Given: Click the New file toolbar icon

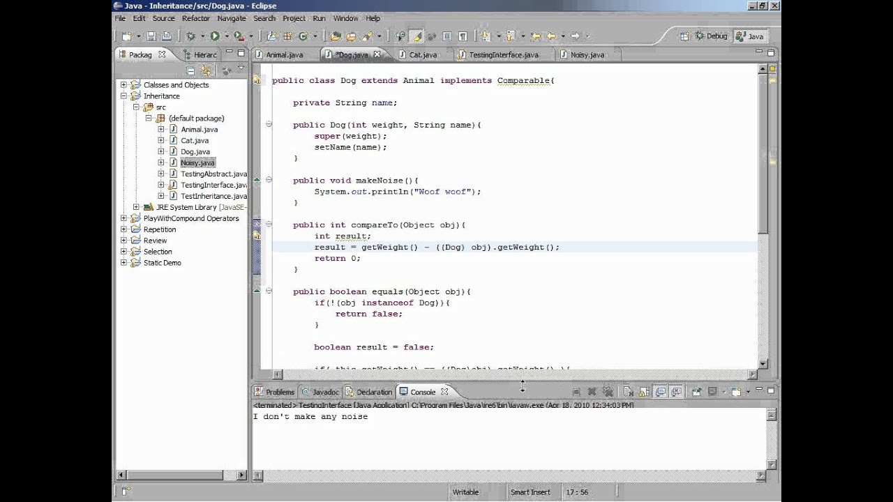Looking at the screenshot, I should click(x=128, y=36).
